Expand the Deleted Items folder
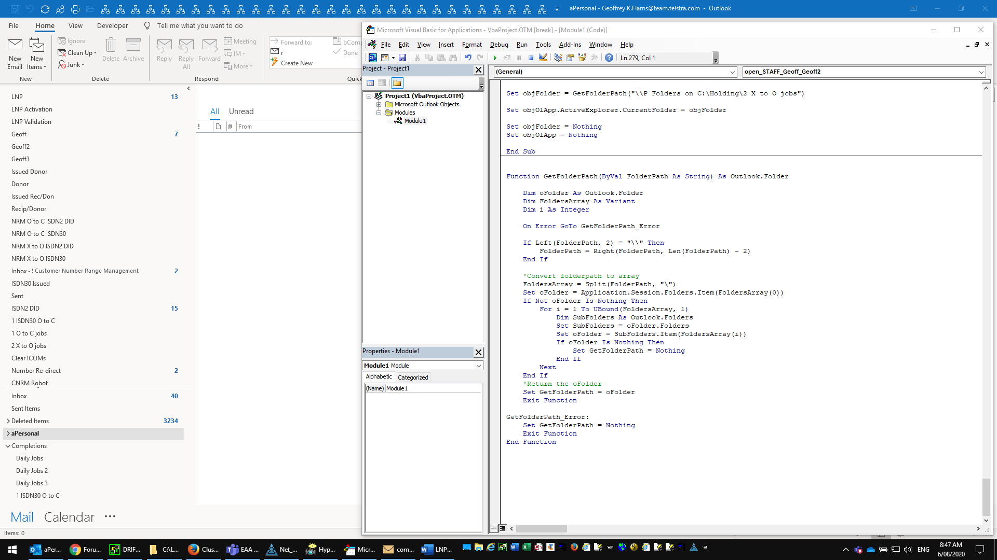This screenshot has width=997, height=560. click(8, 421)
